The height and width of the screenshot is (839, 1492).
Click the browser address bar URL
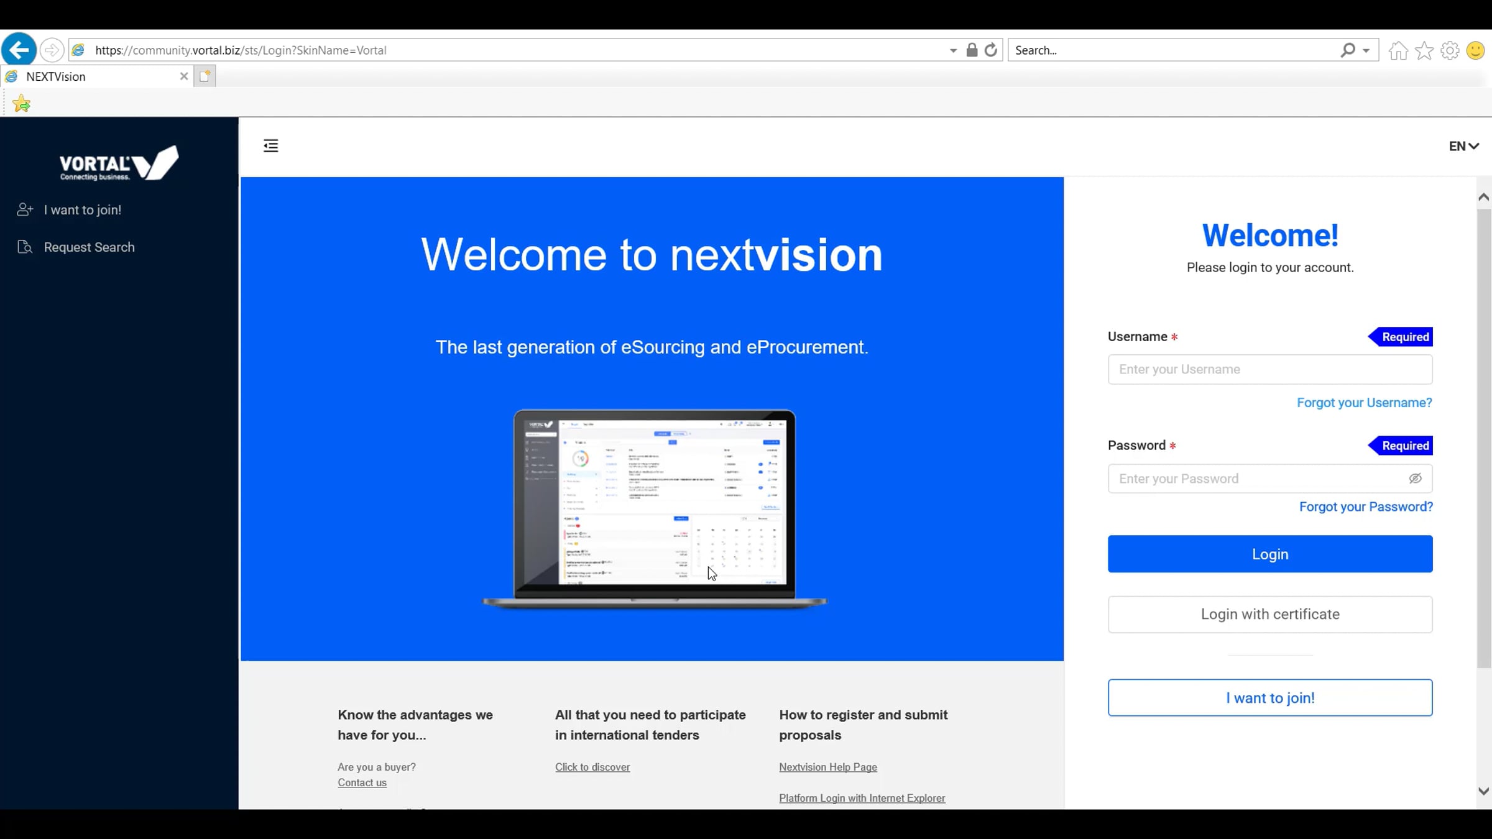tap(241, 50)
